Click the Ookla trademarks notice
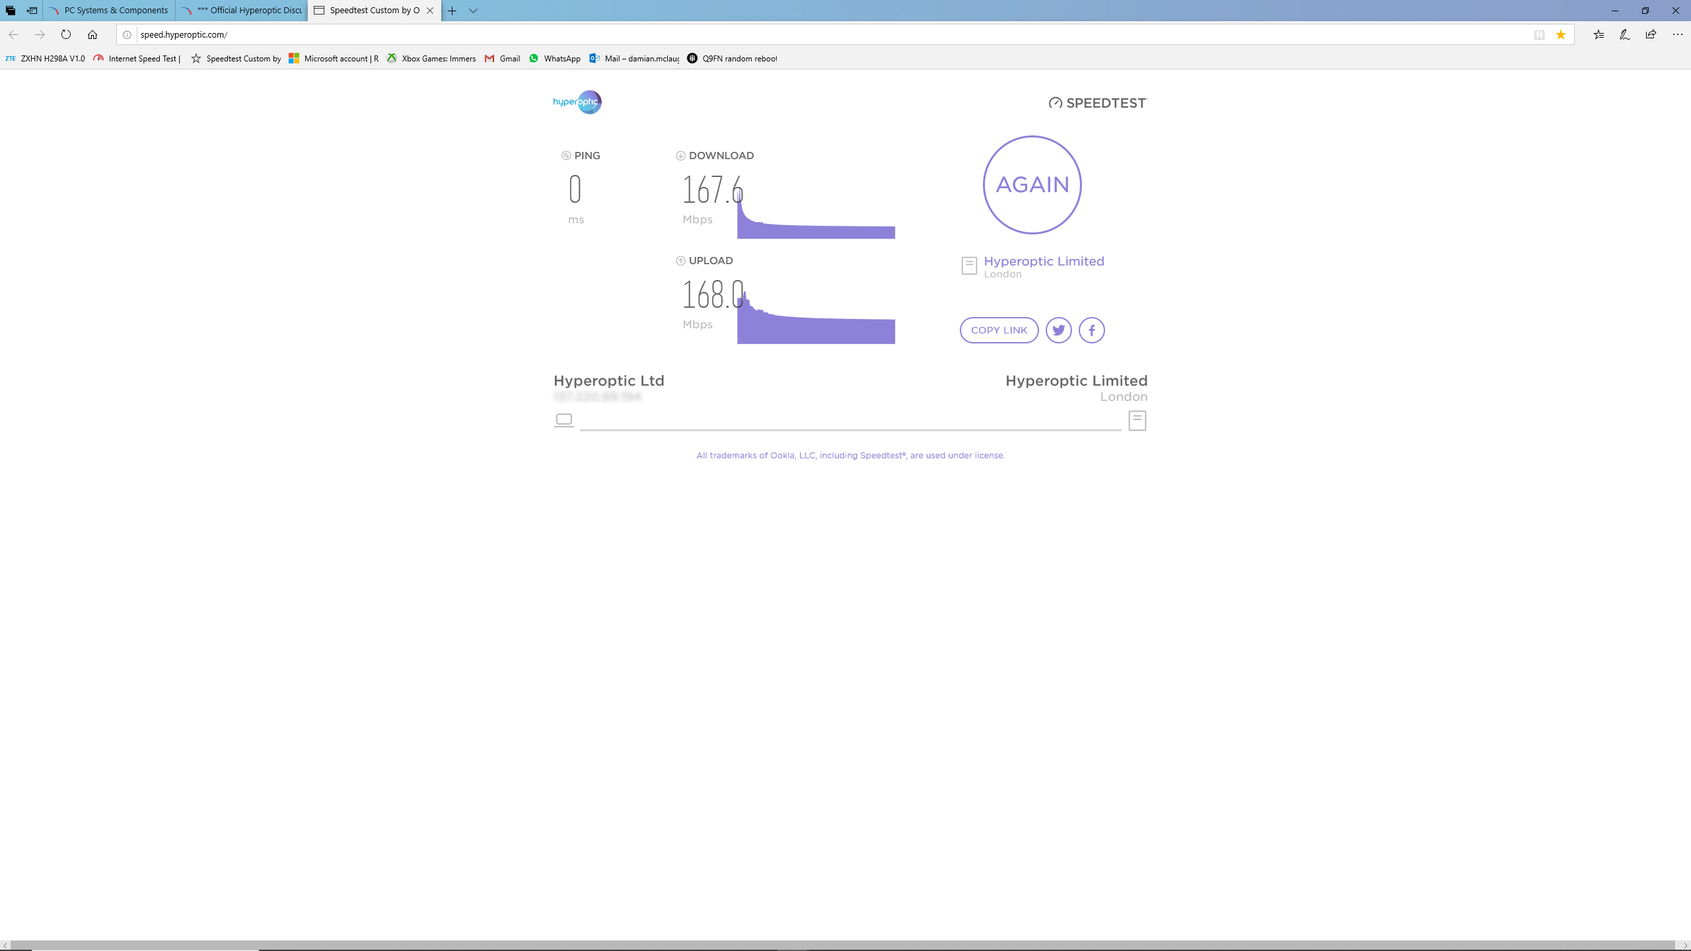1691x951 pixels. coord(850,456)
